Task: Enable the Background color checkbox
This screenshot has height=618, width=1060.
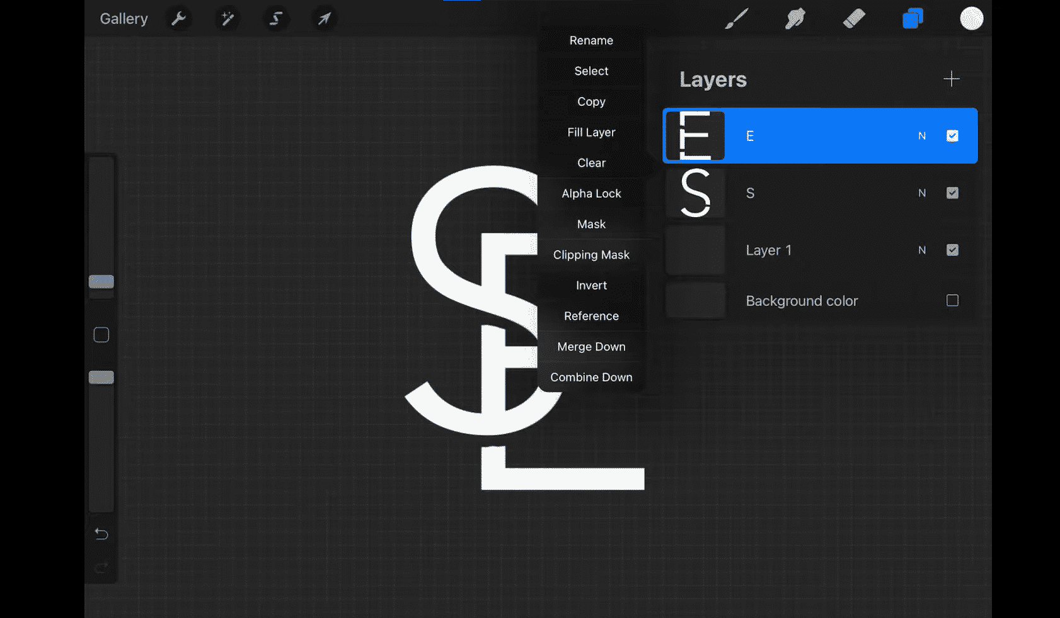Action: point(952,301)
